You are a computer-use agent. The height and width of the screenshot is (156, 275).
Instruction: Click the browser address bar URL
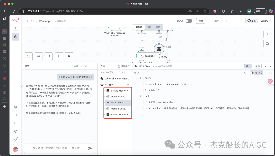56,11
